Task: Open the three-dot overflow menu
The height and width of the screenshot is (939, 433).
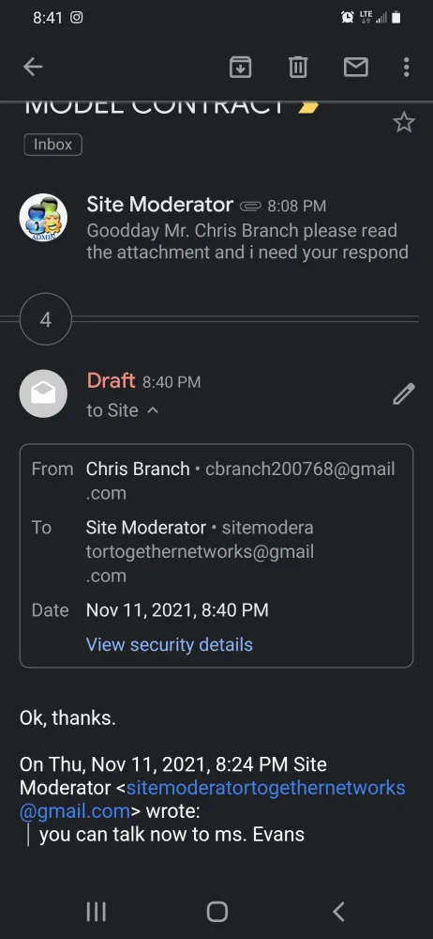Action: 406,67
